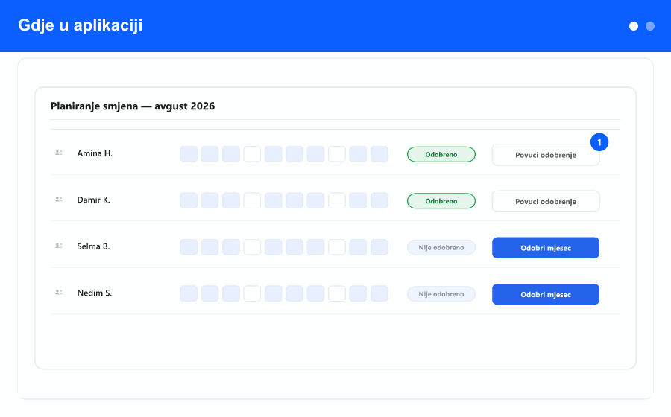This screenshot has height=417, width=671.
Task: Withdraw approval for Amina H. via Povuci odobrenje
Action: pyautogui.click(x=546, y=155)
